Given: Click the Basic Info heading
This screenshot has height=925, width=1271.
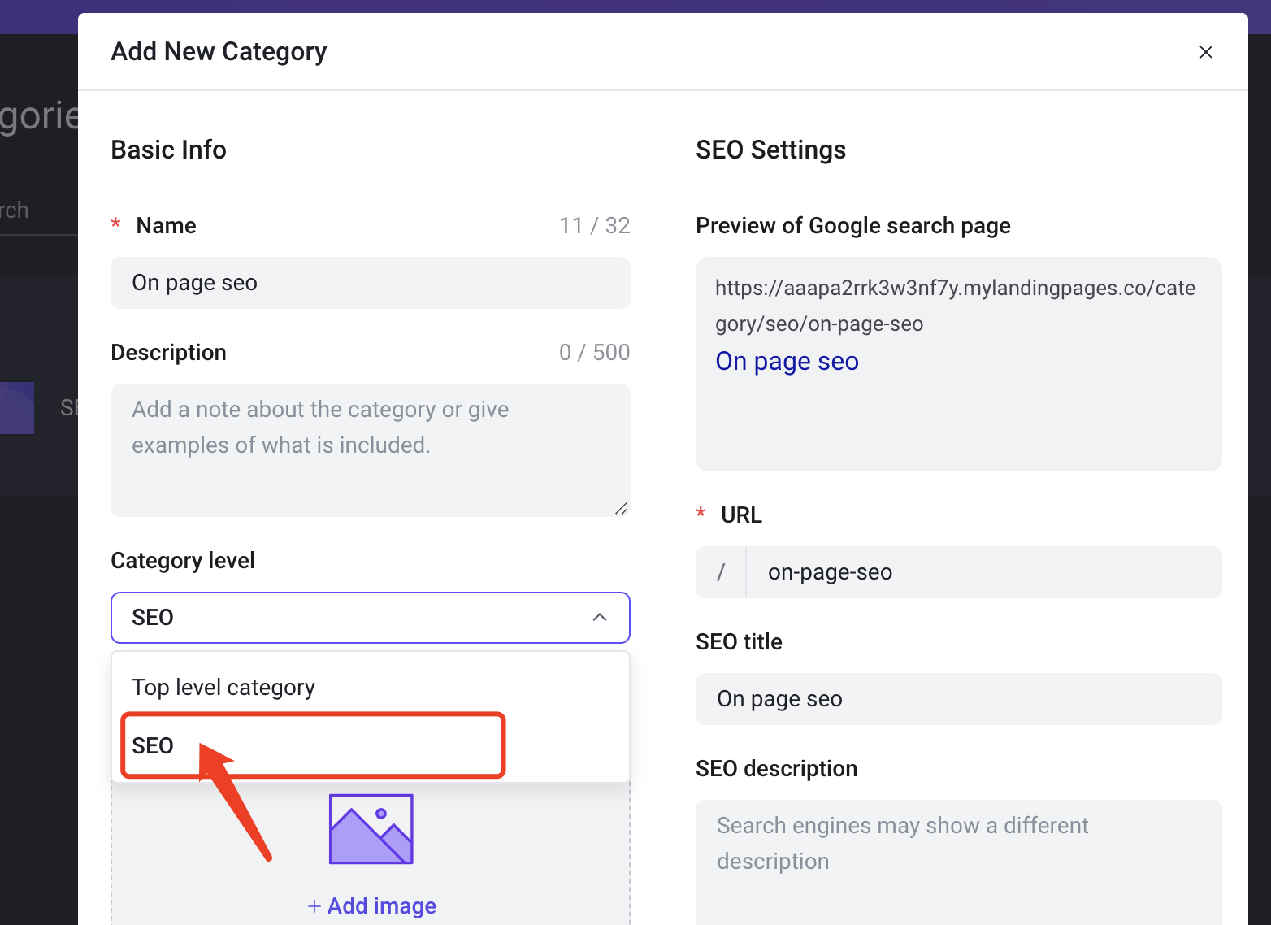Looking at the screenshot, I should [168, 150].
